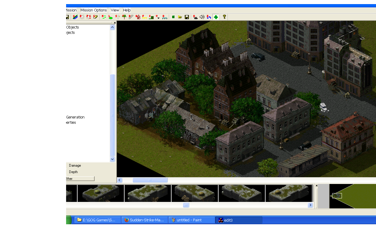This screenshot has width=376, height=246.
Task: Pick the first fully visible bunker thumbnail
Action: tap(101, 193)
